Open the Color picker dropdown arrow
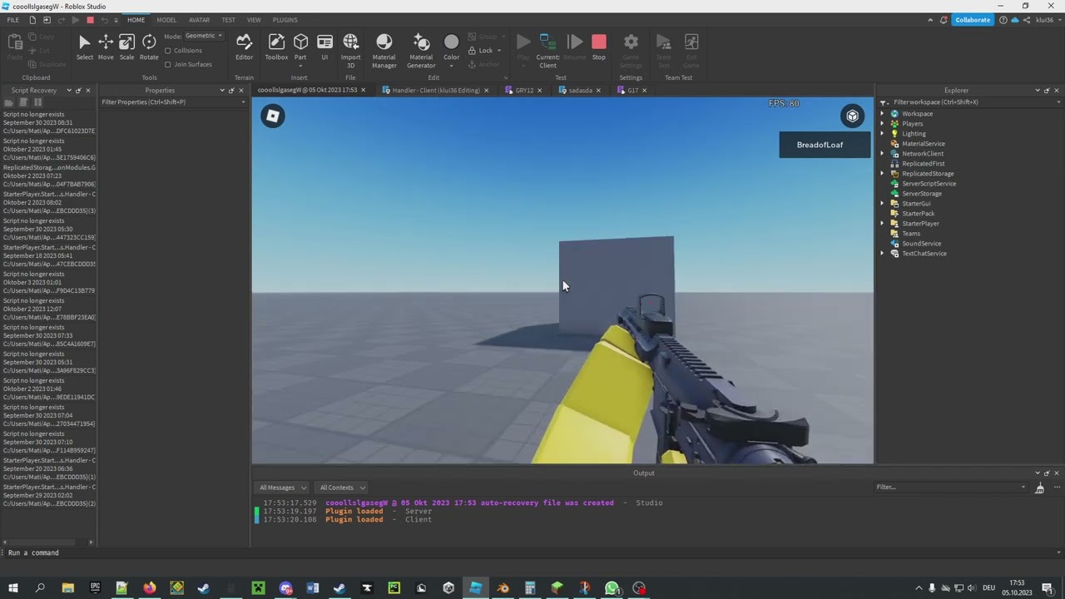This screenshot has width=1065, height=599. point(451,65)
